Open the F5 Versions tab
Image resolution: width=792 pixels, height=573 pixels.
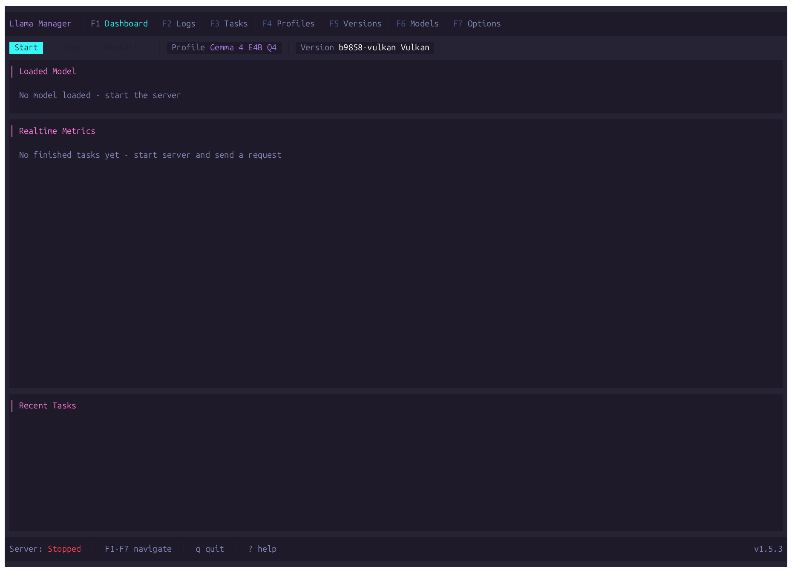point(355,24)
